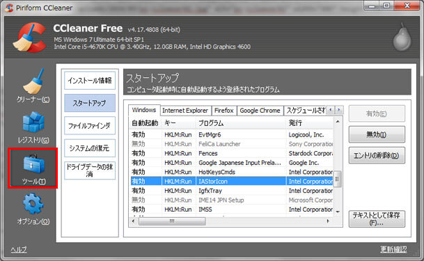Click the 無効 (Disable) button
The width and height of the screenshot is (424, 261).
point(377,134)
